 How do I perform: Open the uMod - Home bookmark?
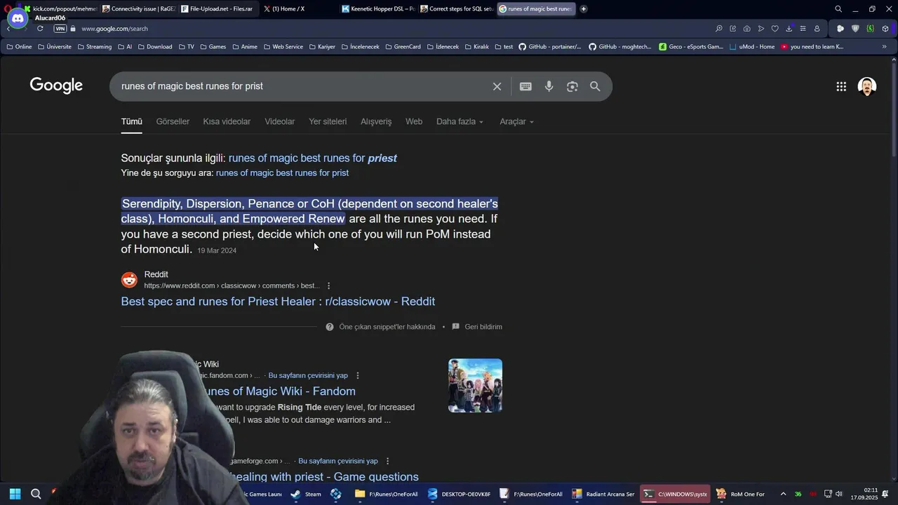(x=752, y=47)
